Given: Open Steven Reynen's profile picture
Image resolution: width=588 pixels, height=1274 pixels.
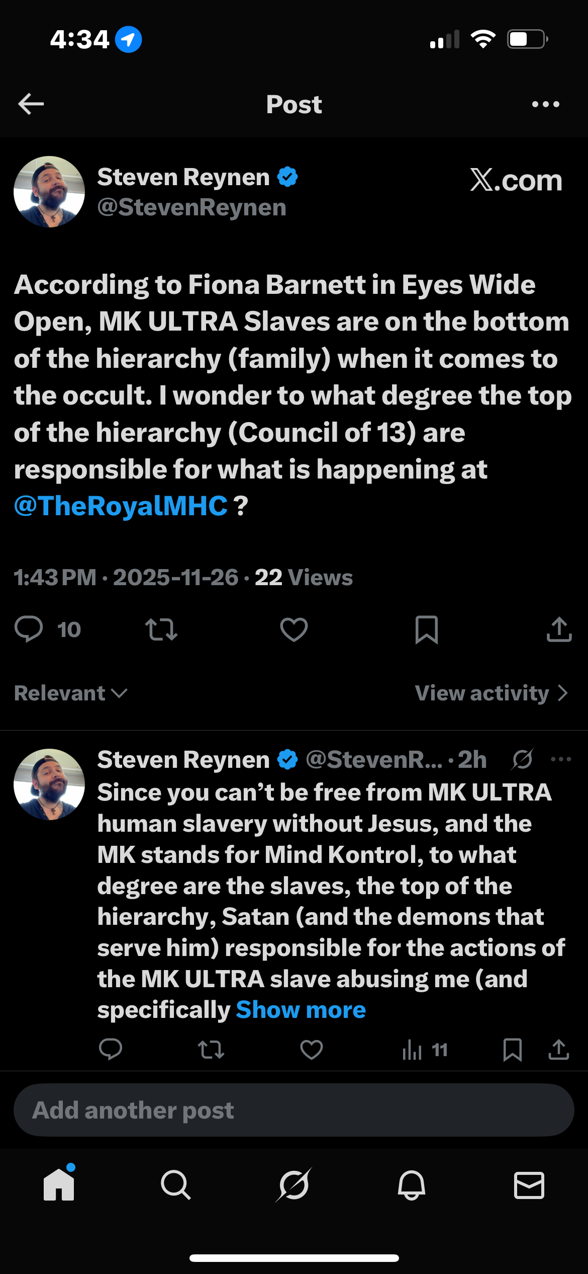Looking at the screenshot, I should tap(49, 192).
